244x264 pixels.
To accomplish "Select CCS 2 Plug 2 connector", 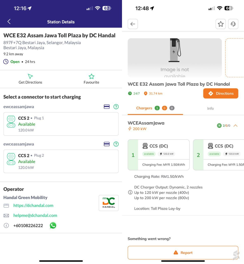I will [x=61, y=161].
